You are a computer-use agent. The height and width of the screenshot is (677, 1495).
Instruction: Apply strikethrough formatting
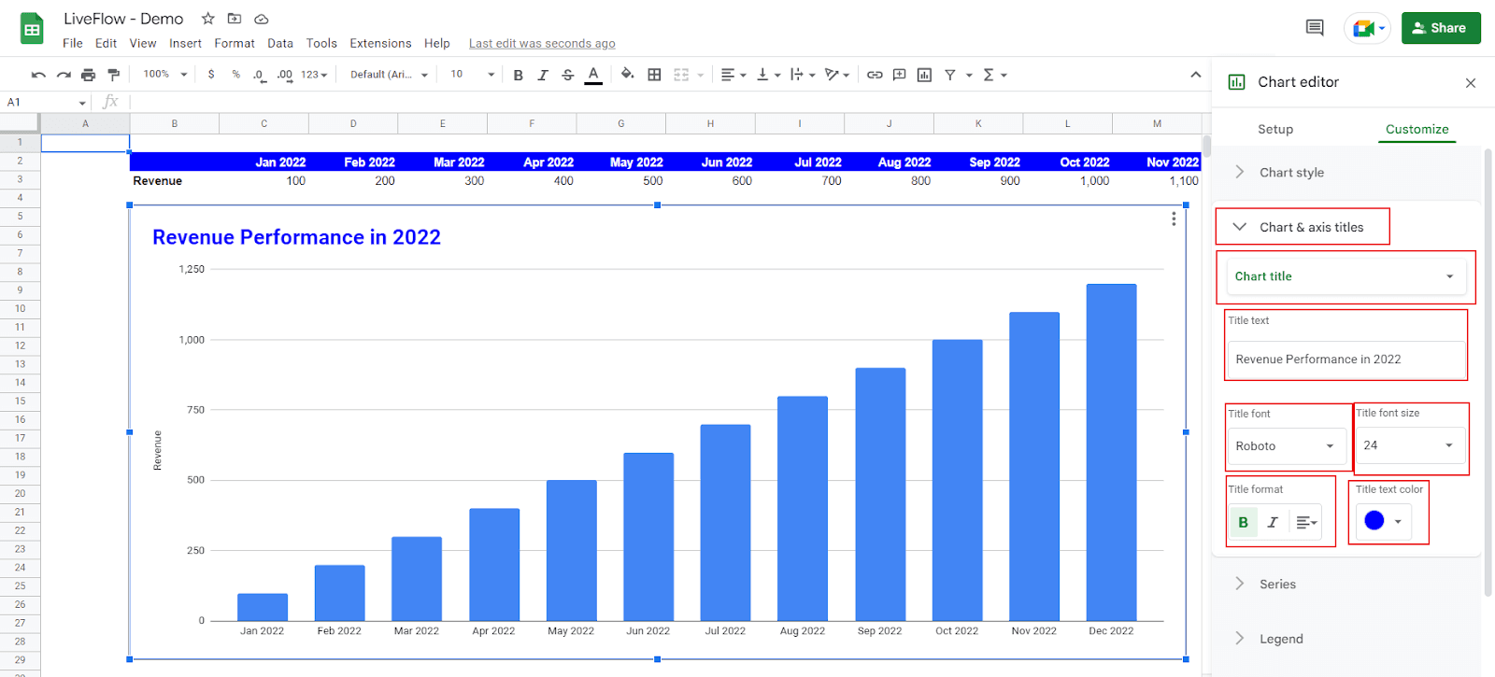tap(567, 75)
